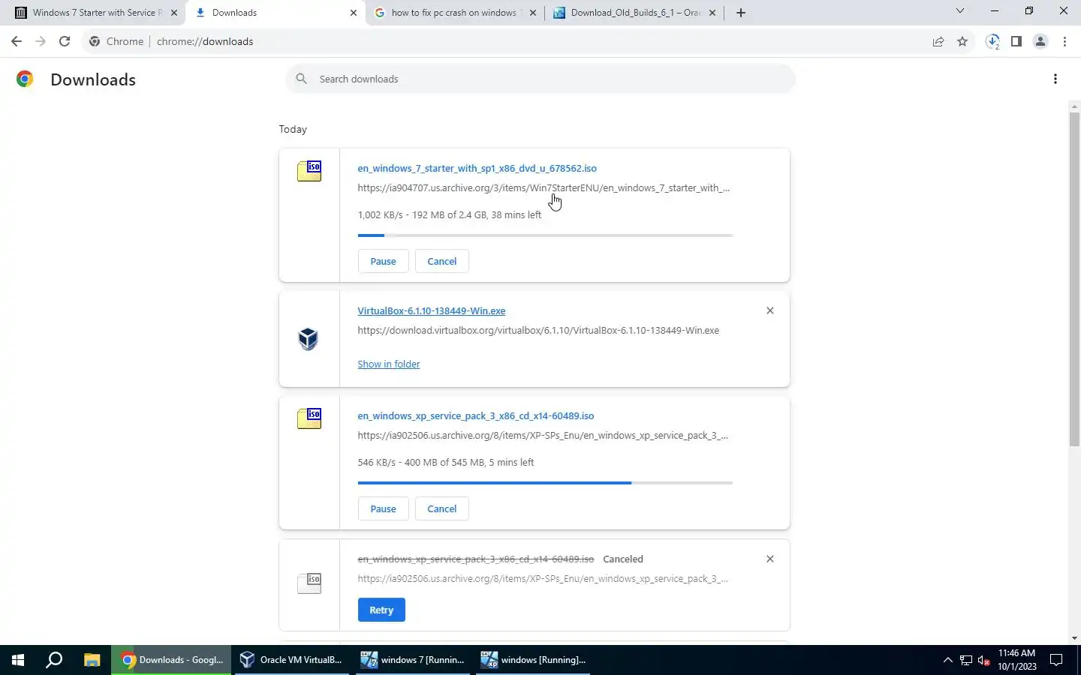Show hidden system tray icons
The height and width of the screenshot is (675, 1081).
[947, 660]
